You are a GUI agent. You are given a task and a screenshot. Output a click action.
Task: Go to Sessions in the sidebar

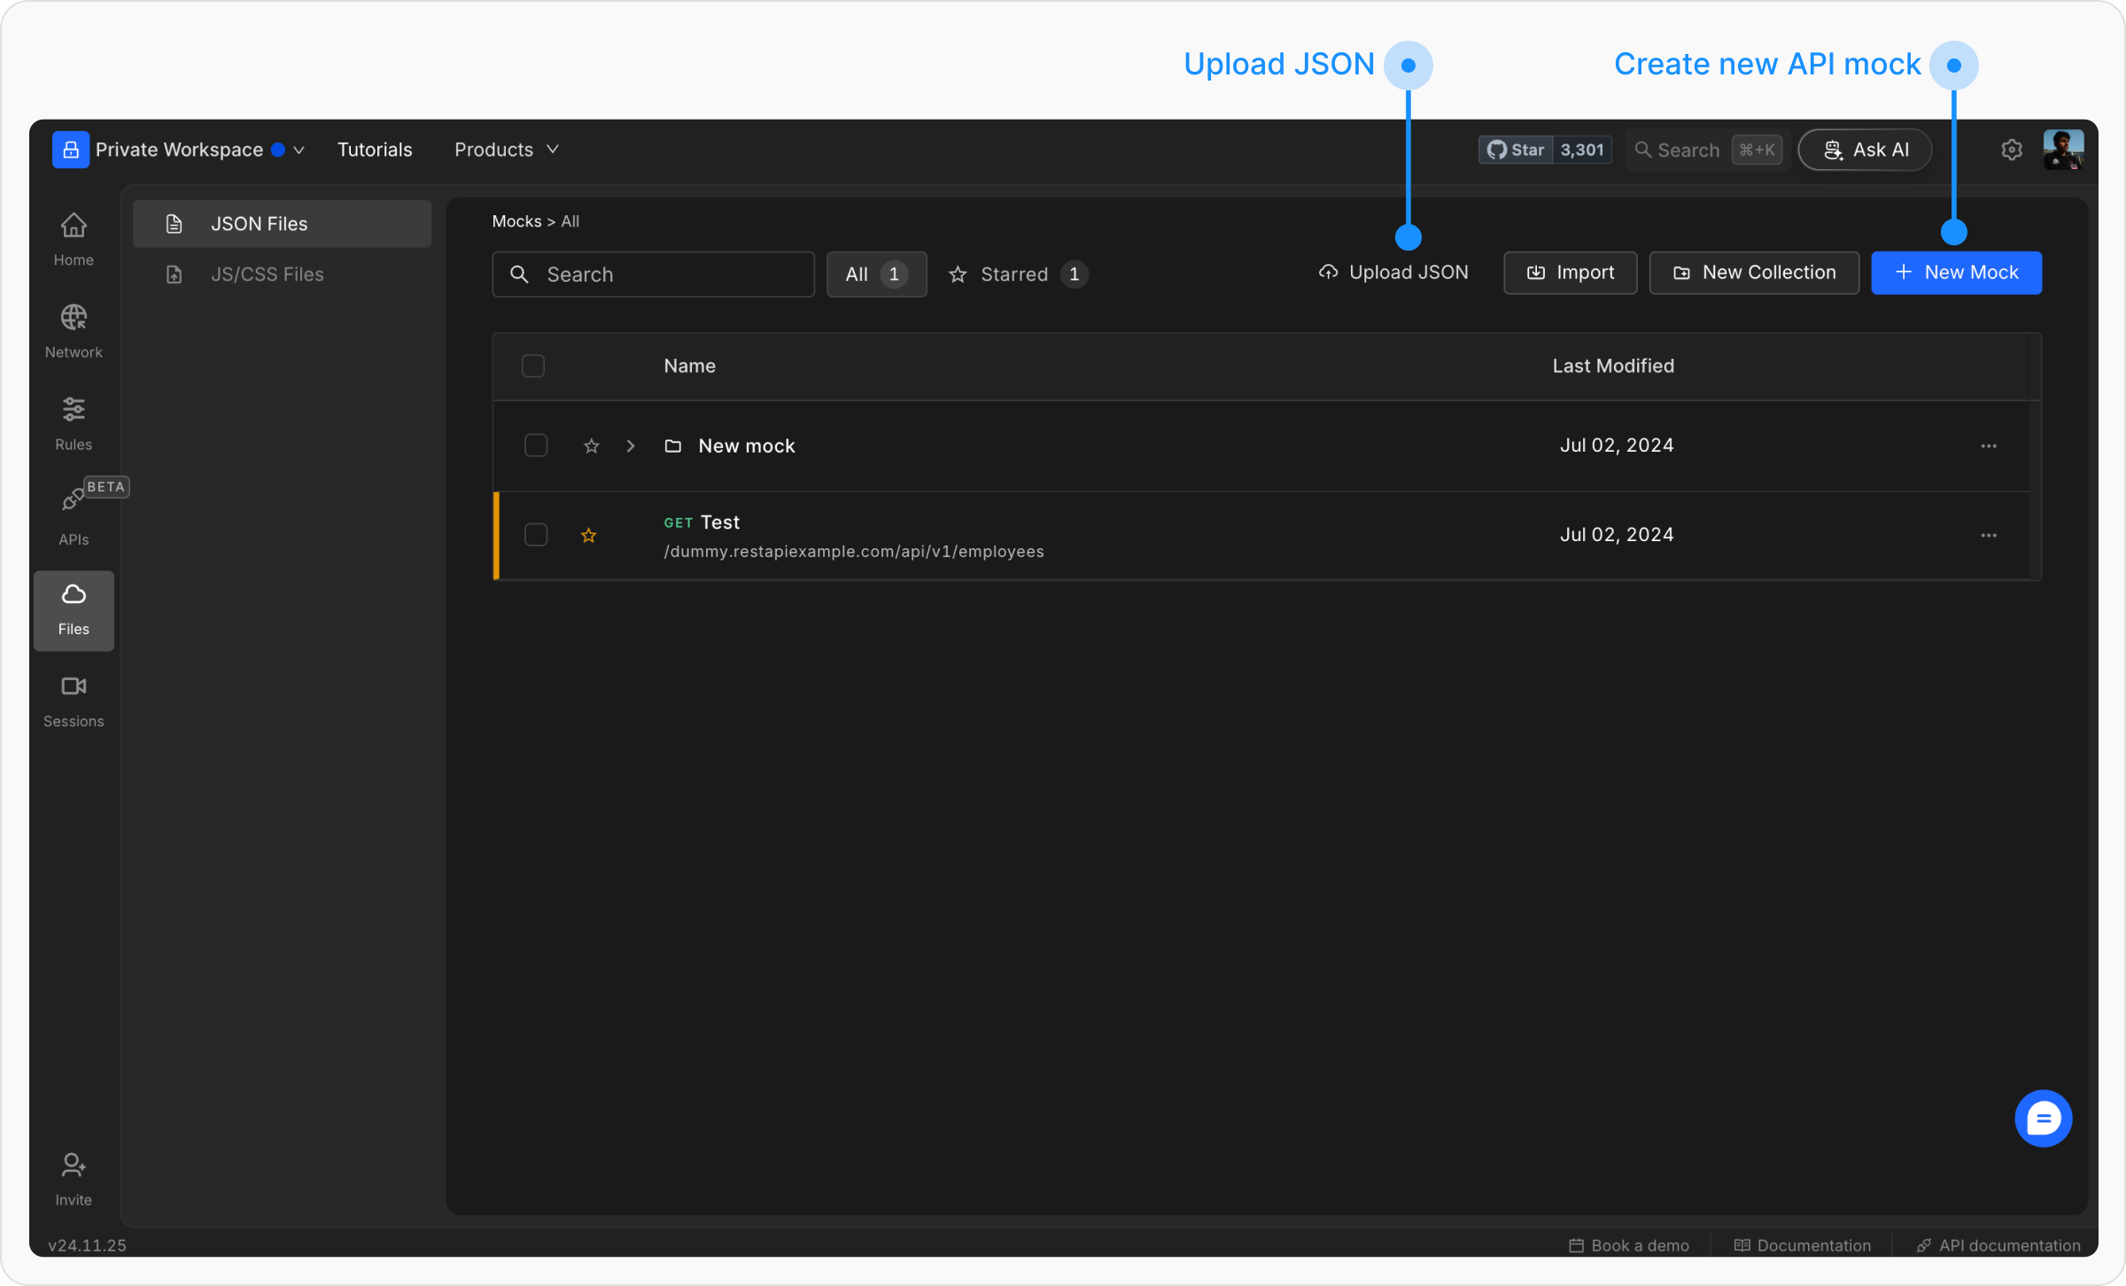[x=74, y=700]
